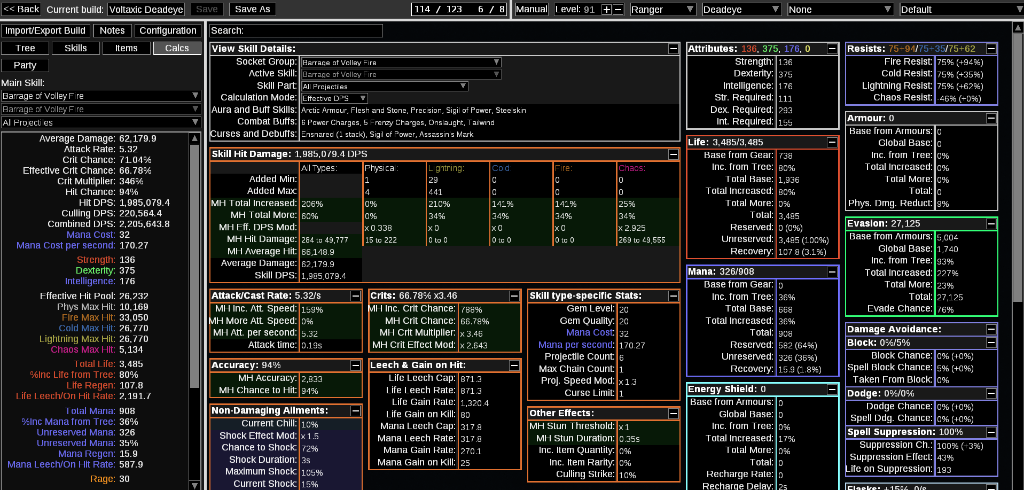Open the Default loadout dropdown

coord(962,10)
